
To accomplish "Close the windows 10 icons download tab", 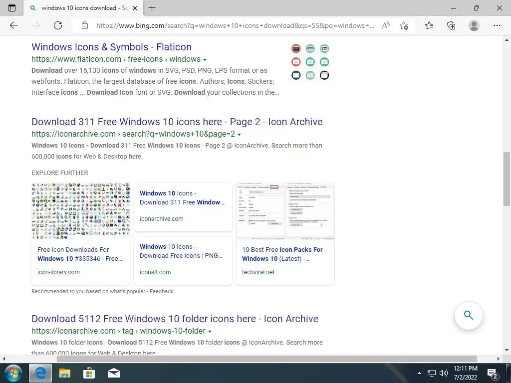I will (x=135, y=8).
